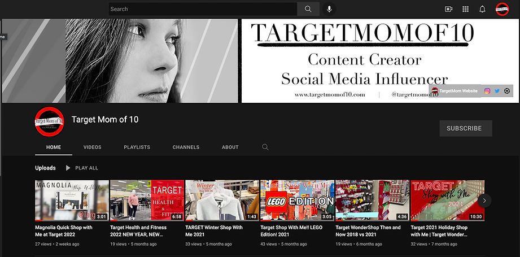Click '43 views • 5 months ago' text

[x=284, y=244]
